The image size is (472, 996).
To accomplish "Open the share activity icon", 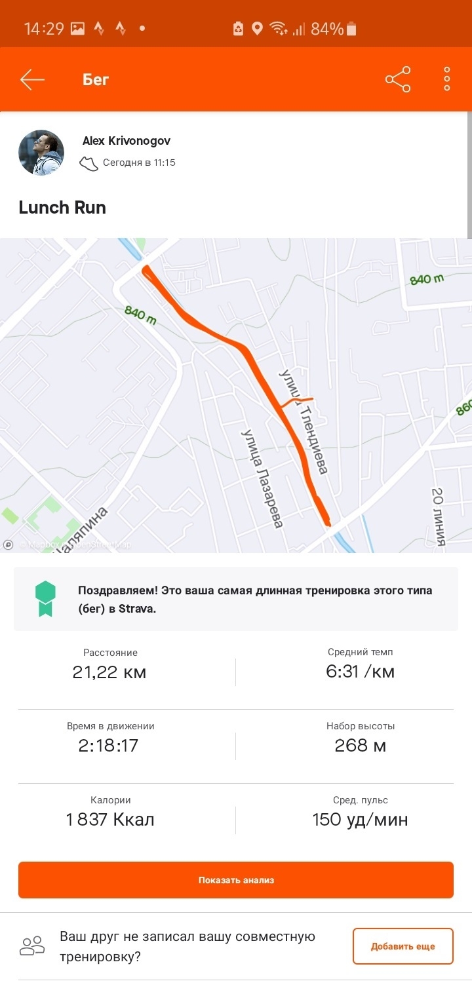I will pos(398,80).
